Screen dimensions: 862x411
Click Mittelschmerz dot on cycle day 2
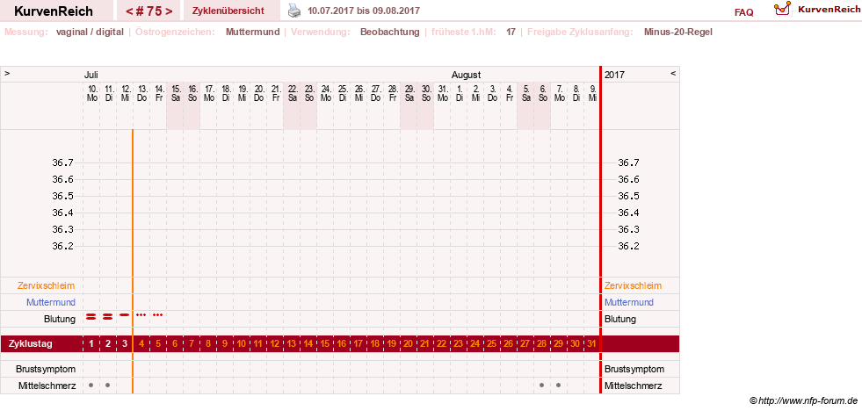[x=108, y=386]
